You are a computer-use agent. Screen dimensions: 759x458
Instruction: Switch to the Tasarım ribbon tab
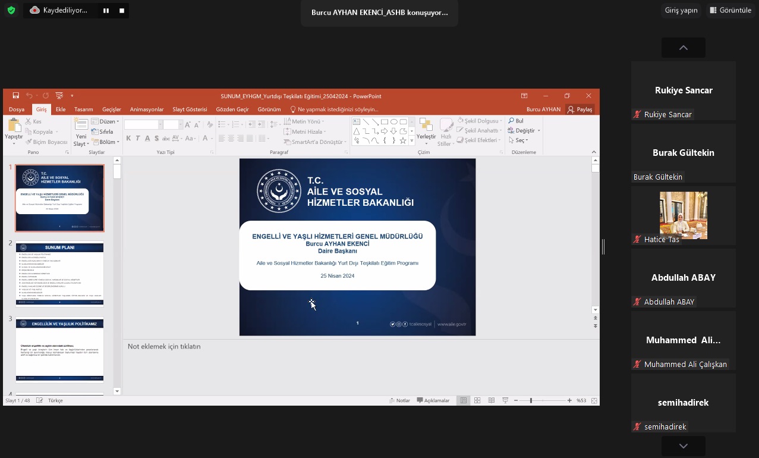tap(84, 109)
